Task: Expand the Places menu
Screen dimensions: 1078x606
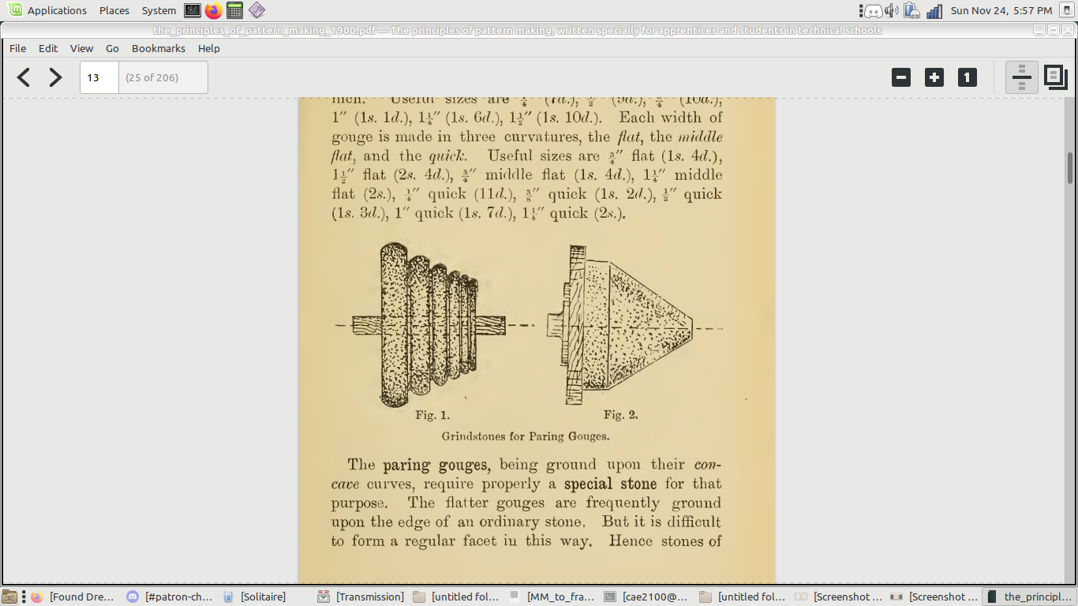Action: tap(114, 10)
